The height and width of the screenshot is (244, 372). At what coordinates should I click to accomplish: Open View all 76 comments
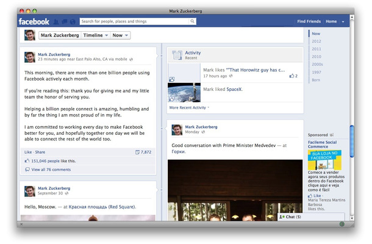click(x=51, y=170)
